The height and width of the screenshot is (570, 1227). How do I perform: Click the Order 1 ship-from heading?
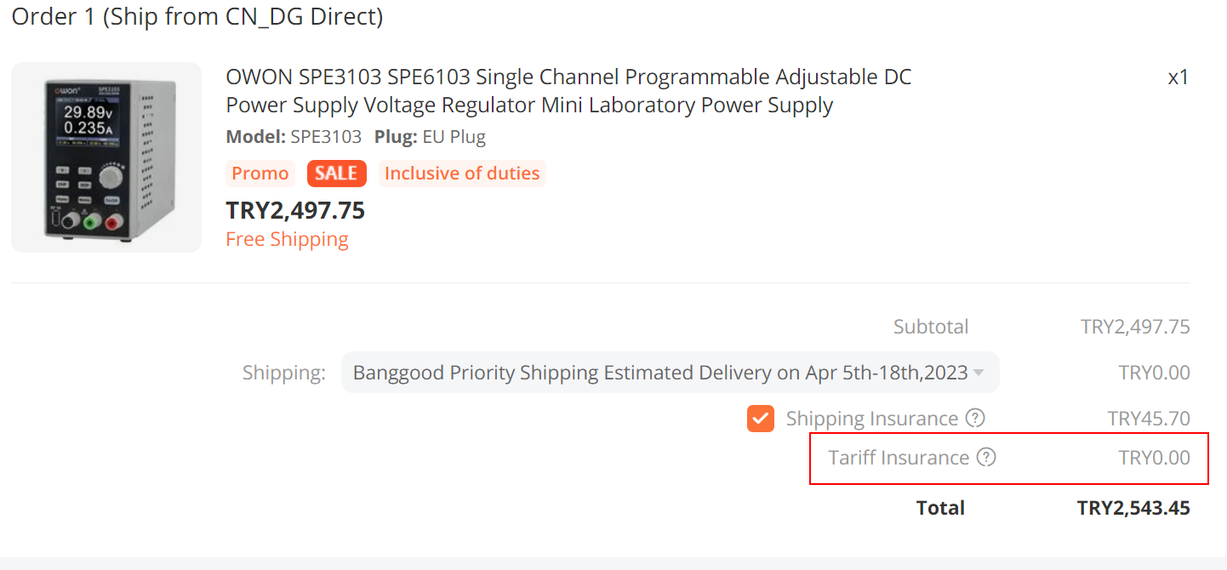(x=197, y=17)
